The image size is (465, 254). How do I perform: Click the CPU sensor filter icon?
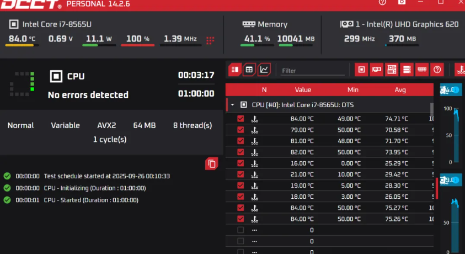pyautogui.click(x=361, y=70)
